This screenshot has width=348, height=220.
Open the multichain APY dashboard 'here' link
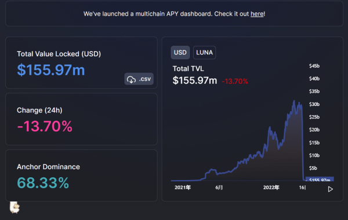[257, 14]
